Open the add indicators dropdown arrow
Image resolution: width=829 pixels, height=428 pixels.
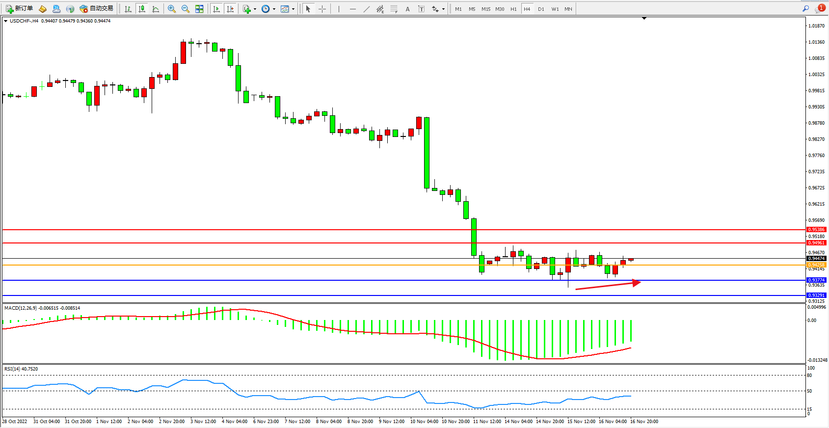[255, 9]
